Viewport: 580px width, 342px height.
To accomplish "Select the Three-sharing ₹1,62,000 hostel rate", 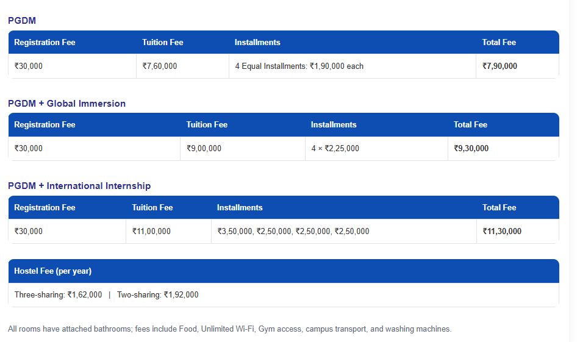I will click(x=59, y=295).
